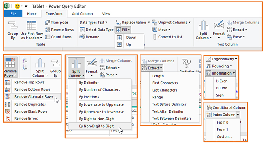Select the Transform tab
The image size is (265, 147).
tap(54, 13)
